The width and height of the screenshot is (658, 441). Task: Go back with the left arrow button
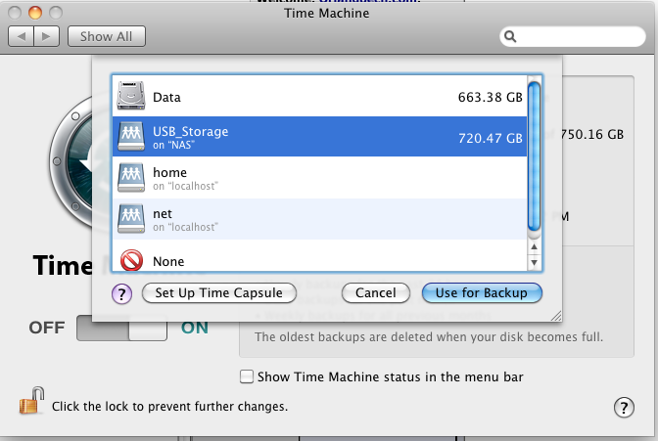[21, 36]
